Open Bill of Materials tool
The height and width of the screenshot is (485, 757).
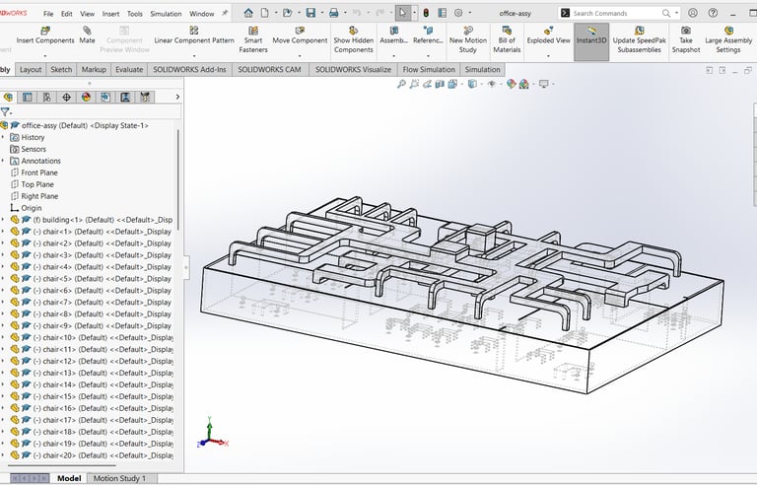(x=507, y=36)
